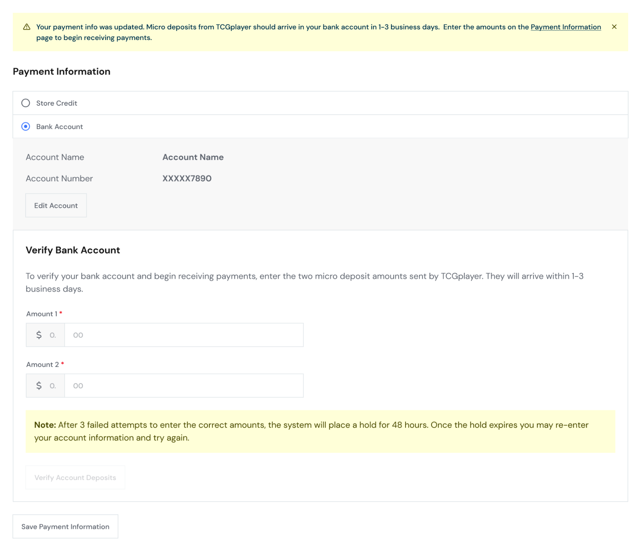Click the Amount 2 field label

(x=42, y=364)
